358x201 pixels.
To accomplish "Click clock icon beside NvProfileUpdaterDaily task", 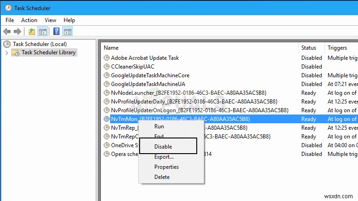I will click(106, 101).
